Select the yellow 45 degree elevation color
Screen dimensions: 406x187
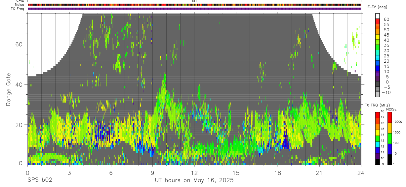pos(378,37)
